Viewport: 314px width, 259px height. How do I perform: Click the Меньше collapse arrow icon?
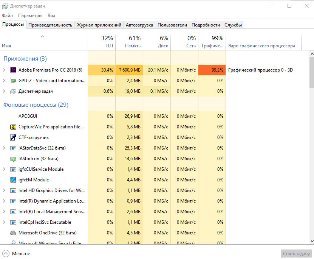[x=6, y=254]
